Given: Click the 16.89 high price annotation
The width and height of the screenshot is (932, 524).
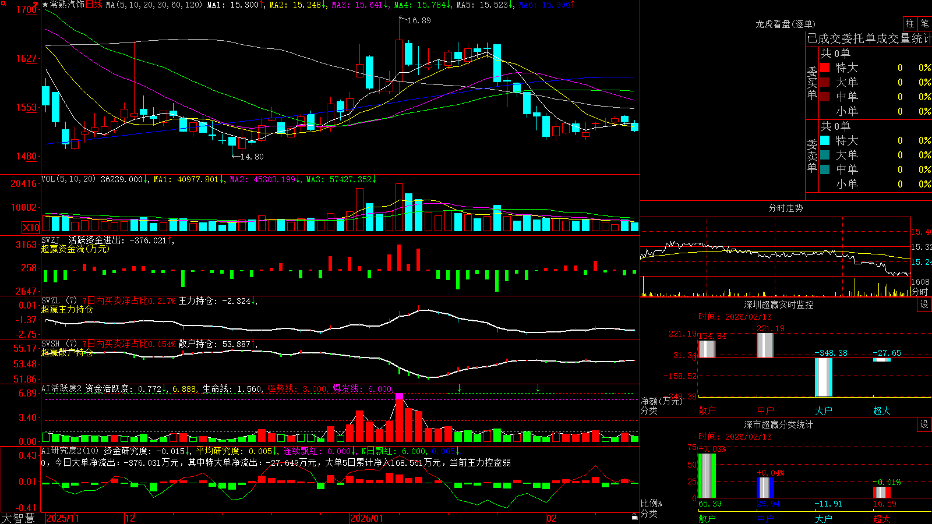Looking at the screenshot, I should (419, 20).
